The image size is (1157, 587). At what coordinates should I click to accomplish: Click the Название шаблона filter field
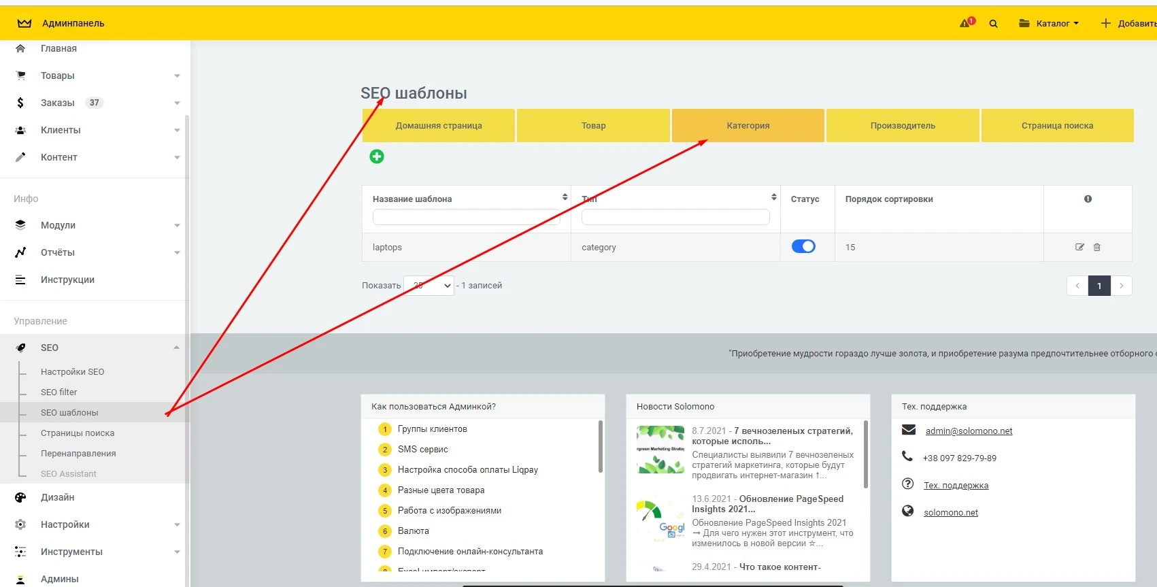click(x=466, y=217)
